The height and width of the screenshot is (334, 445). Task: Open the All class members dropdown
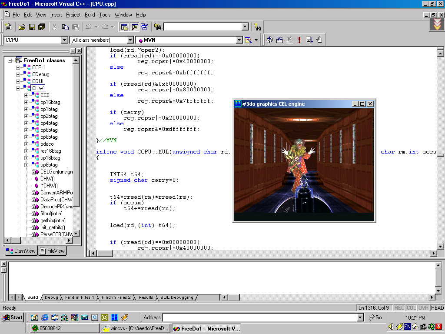[x=130, y=40]
